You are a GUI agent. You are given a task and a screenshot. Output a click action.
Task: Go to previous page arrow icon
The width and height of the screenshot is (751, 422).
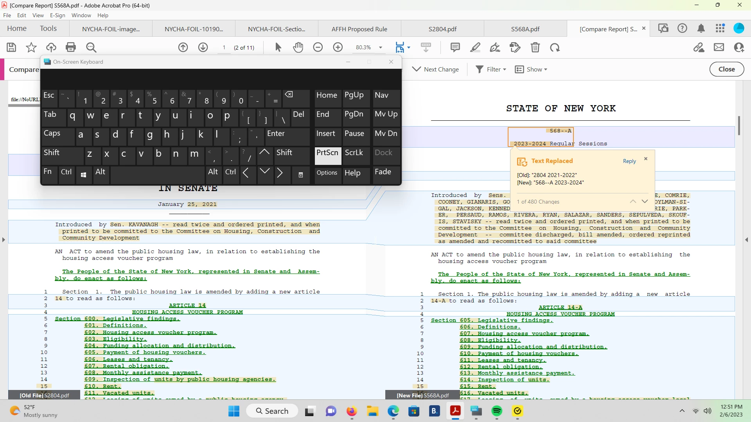point(183,47)
